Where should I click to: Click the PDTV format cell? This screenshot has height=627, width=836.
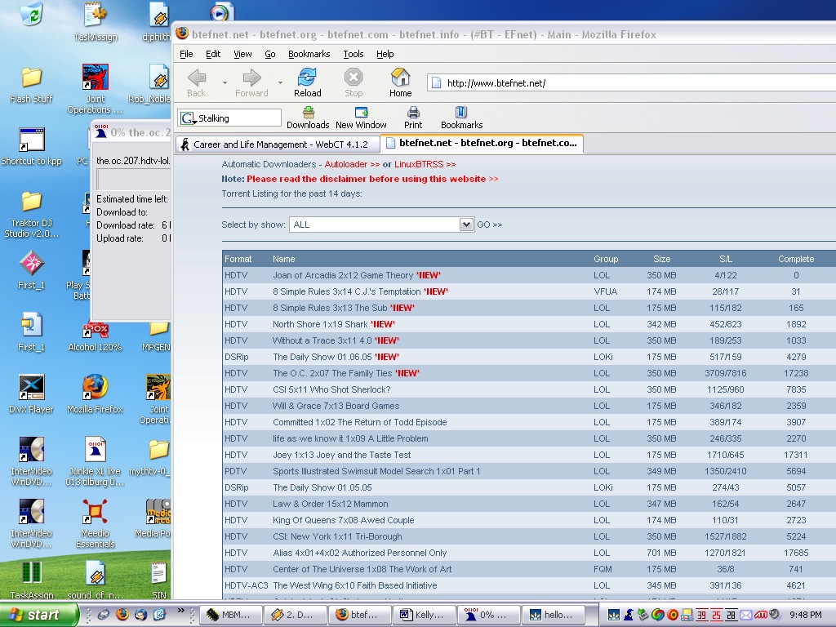[x=236, y=471]
